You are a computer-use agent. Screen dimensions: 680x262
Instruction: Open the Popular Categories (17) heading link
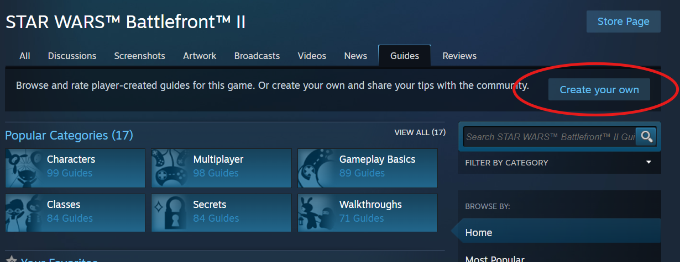click(x=69, y=135)
